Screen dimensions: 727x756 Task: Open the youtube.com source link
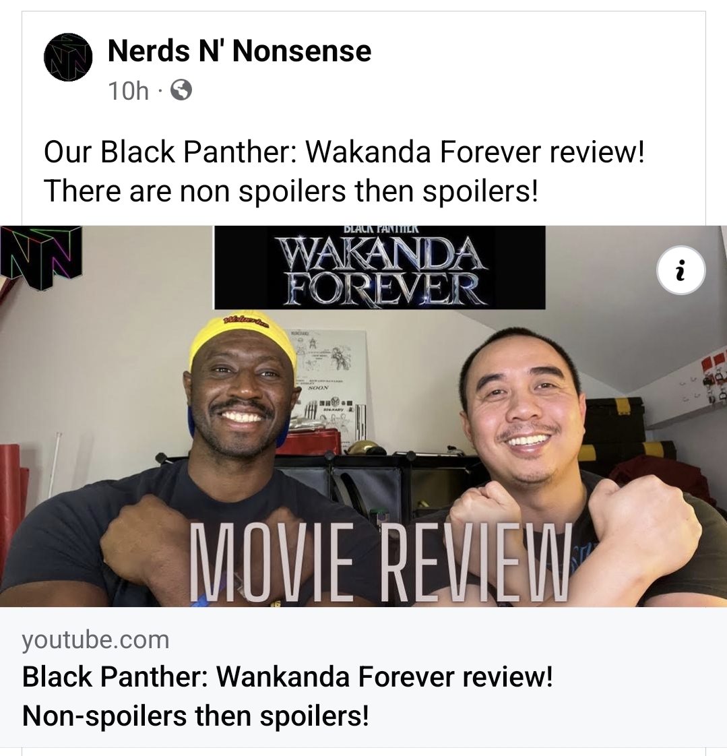point(96,640)
